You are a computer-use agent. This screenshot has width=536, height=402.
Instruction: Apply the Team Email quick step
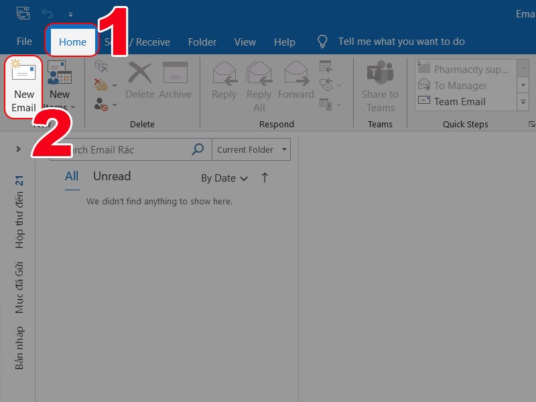462,101
